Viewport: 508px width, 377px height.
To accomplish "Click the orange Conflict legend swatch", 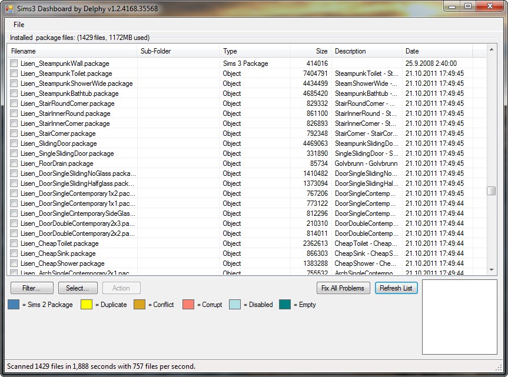I will click(x=140, y=305).
